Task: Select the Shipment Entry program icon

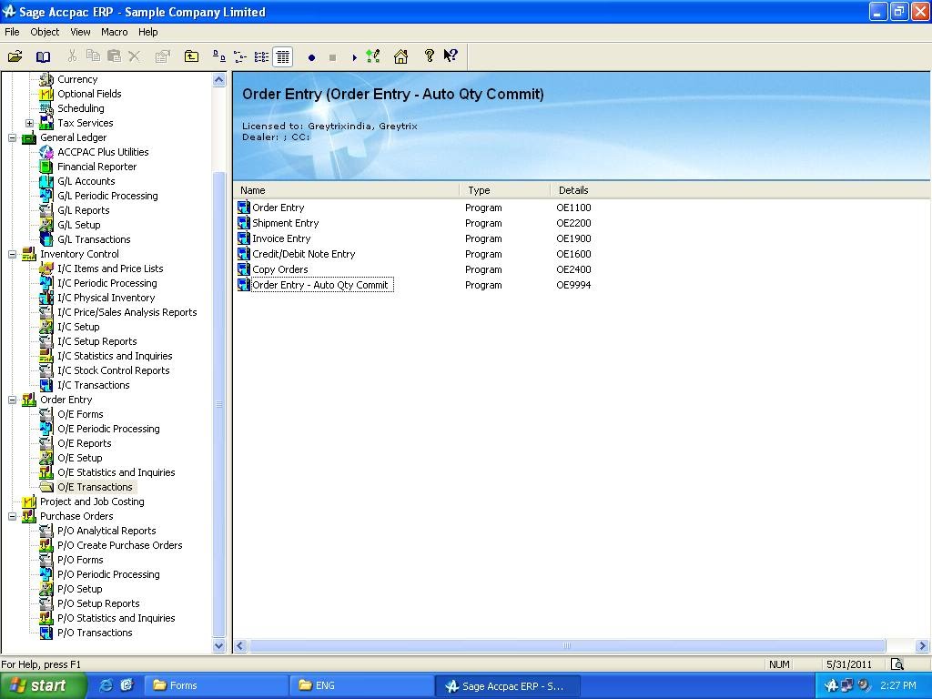Action: (244, 223)
